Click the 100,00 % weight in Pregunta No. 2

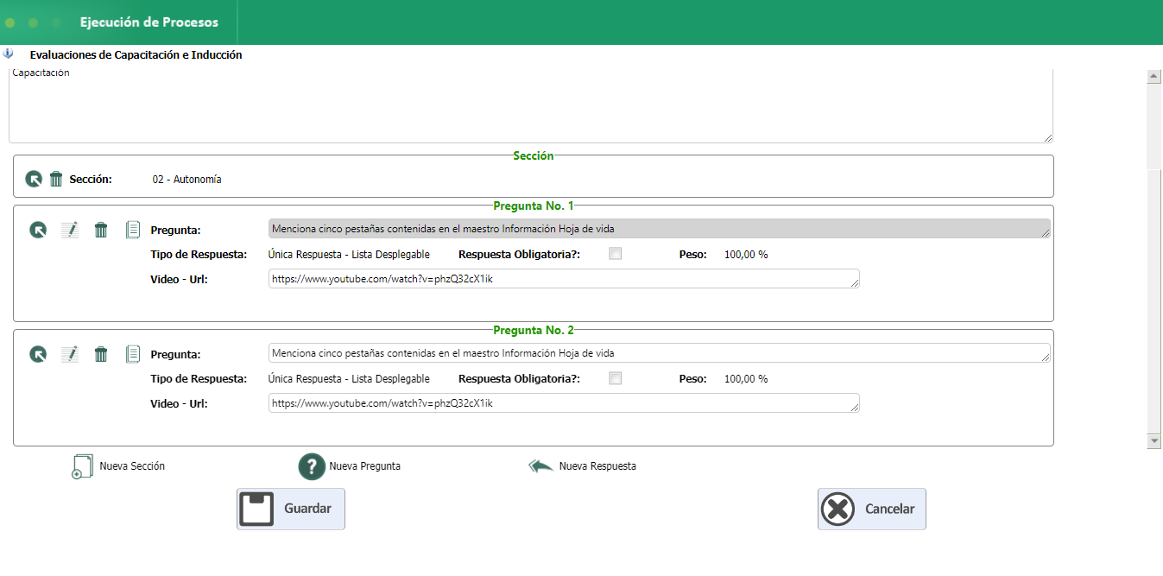pyautogui.click(x=746, y=379)
